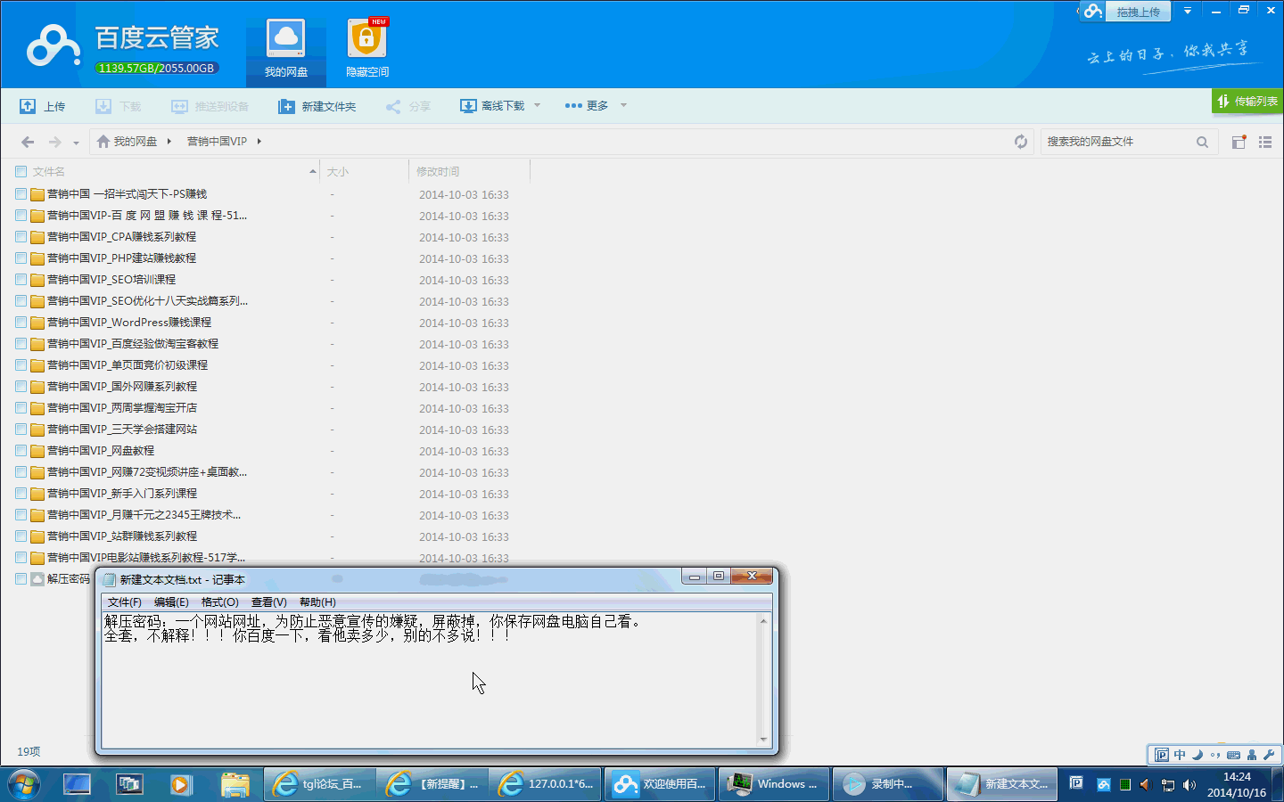The image size is (1284, 802).
Task: Click Notepad's vertical scrollbar down arrow
Action: 763,740
